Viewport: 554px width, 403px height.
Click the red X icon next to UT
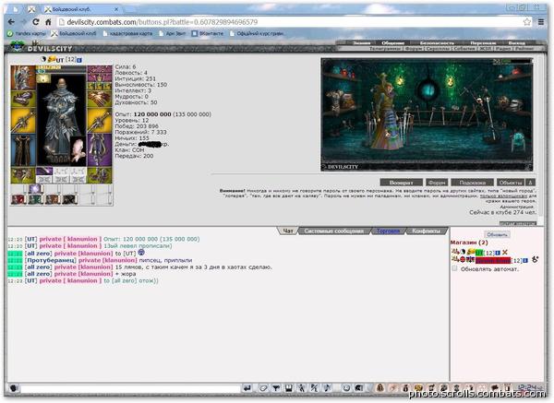point(505,253)
